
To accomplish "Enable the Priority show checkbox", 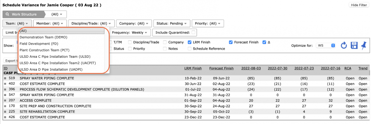I will (x=130, y=49).
